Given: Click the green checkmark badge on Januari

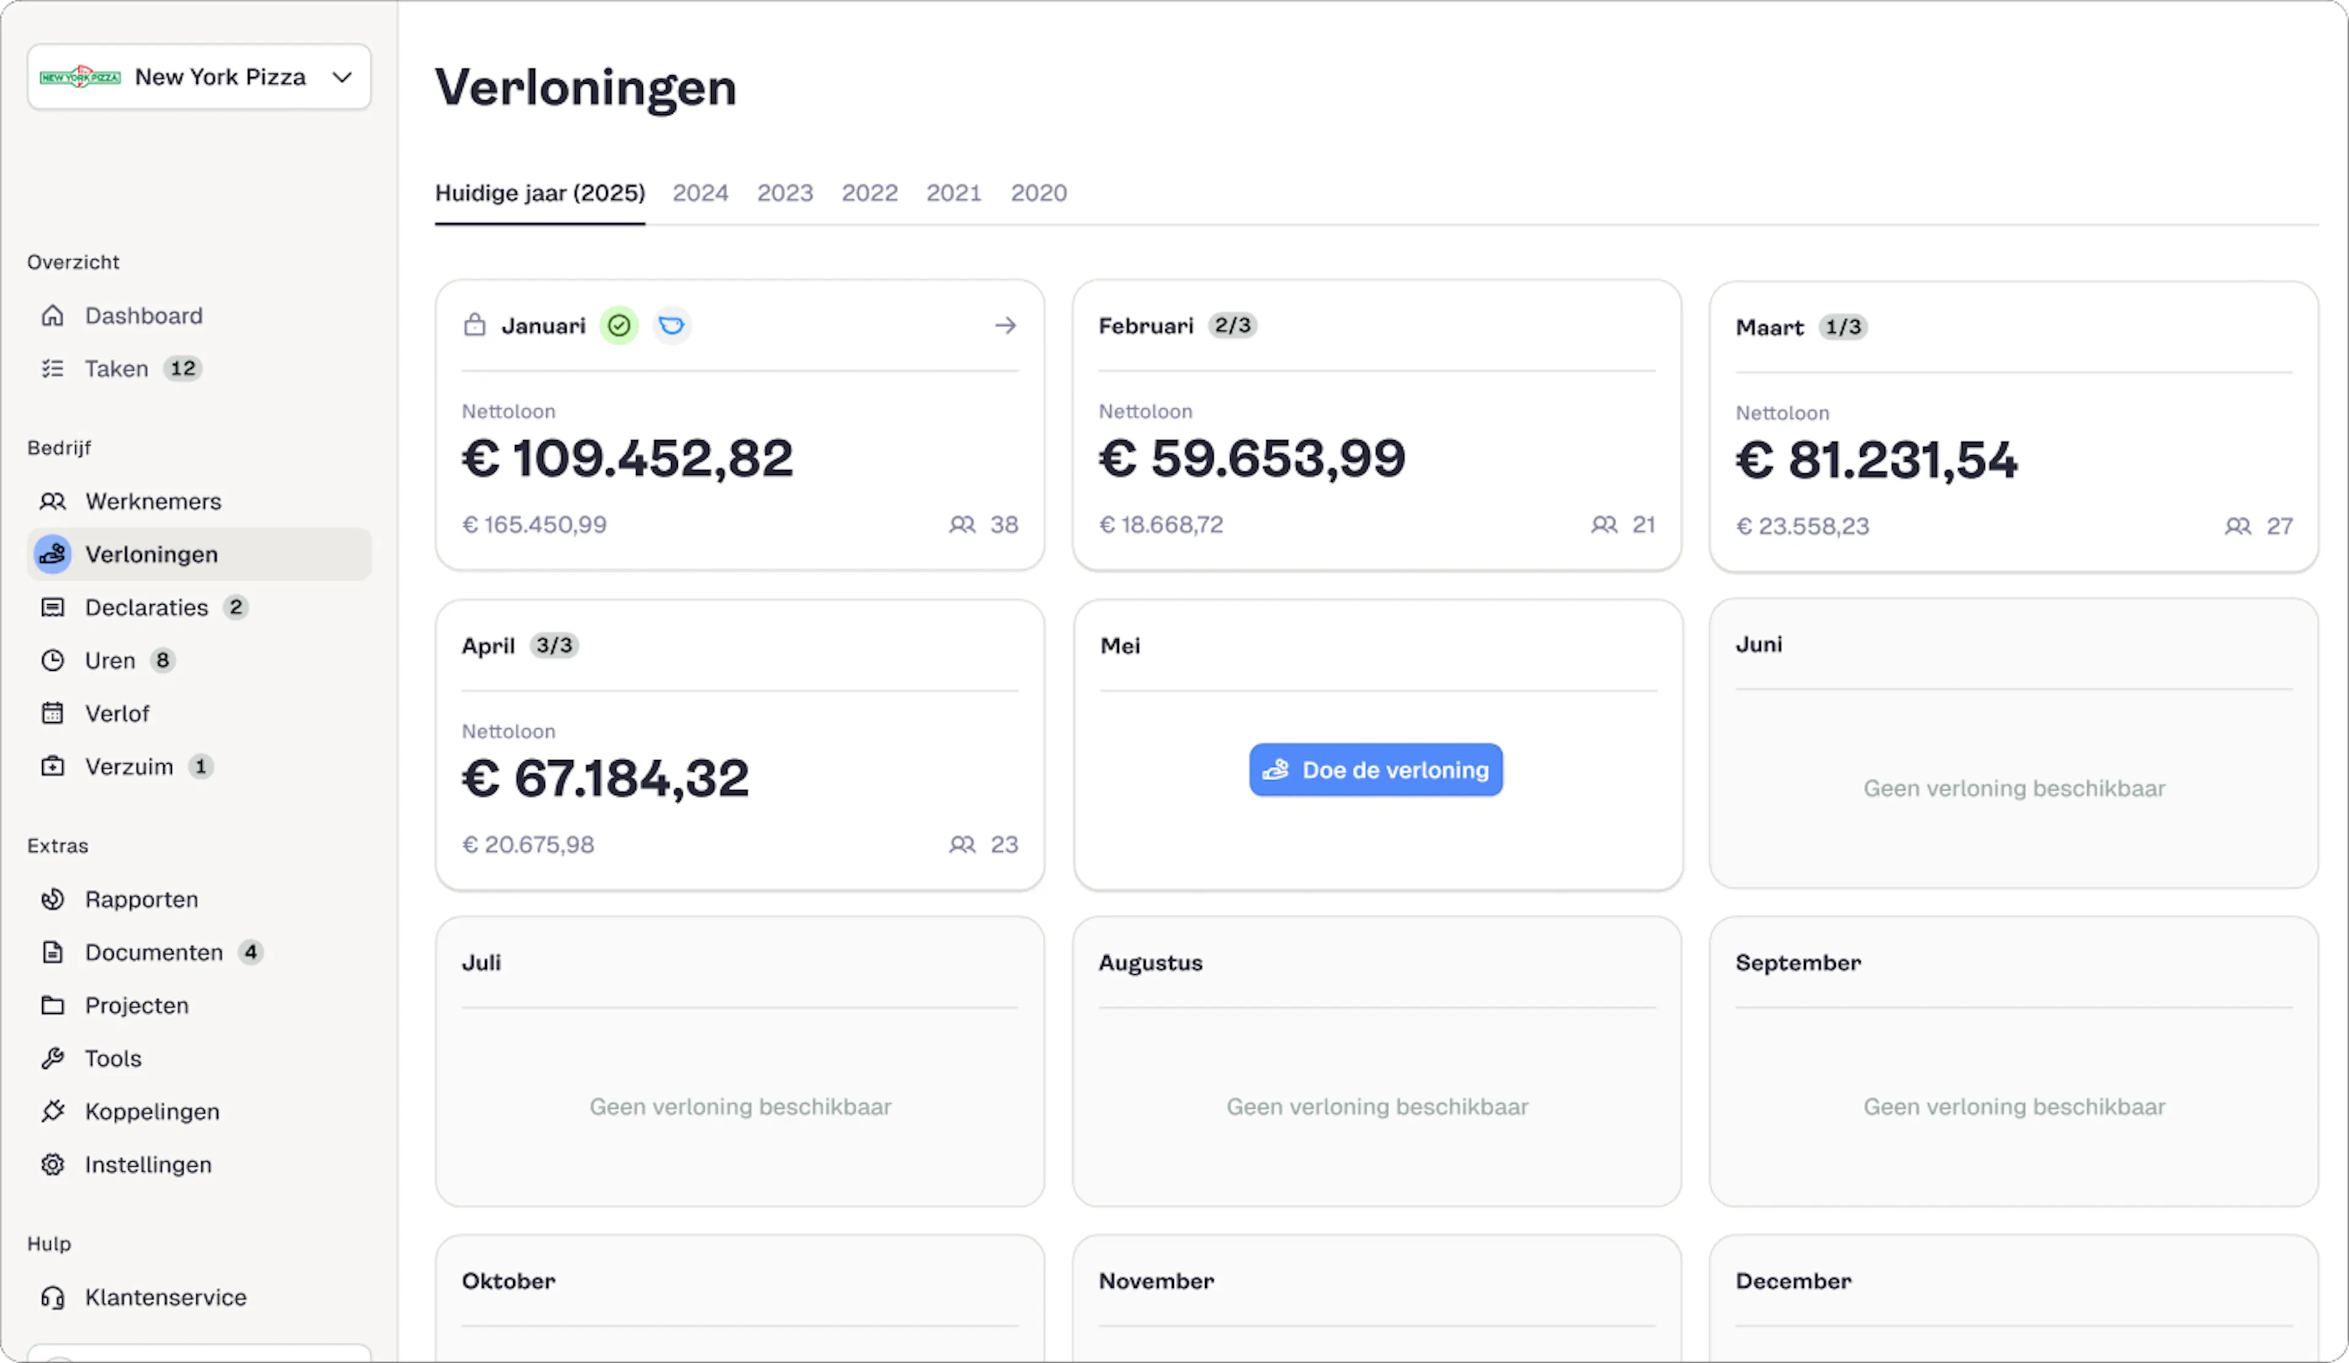Looking at the screenshot, I should click(619, 326).
